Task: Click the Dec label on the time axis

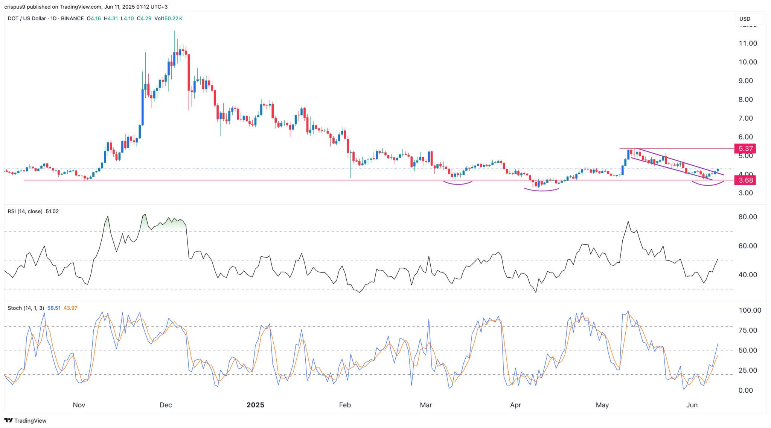Action: point(165,405)
